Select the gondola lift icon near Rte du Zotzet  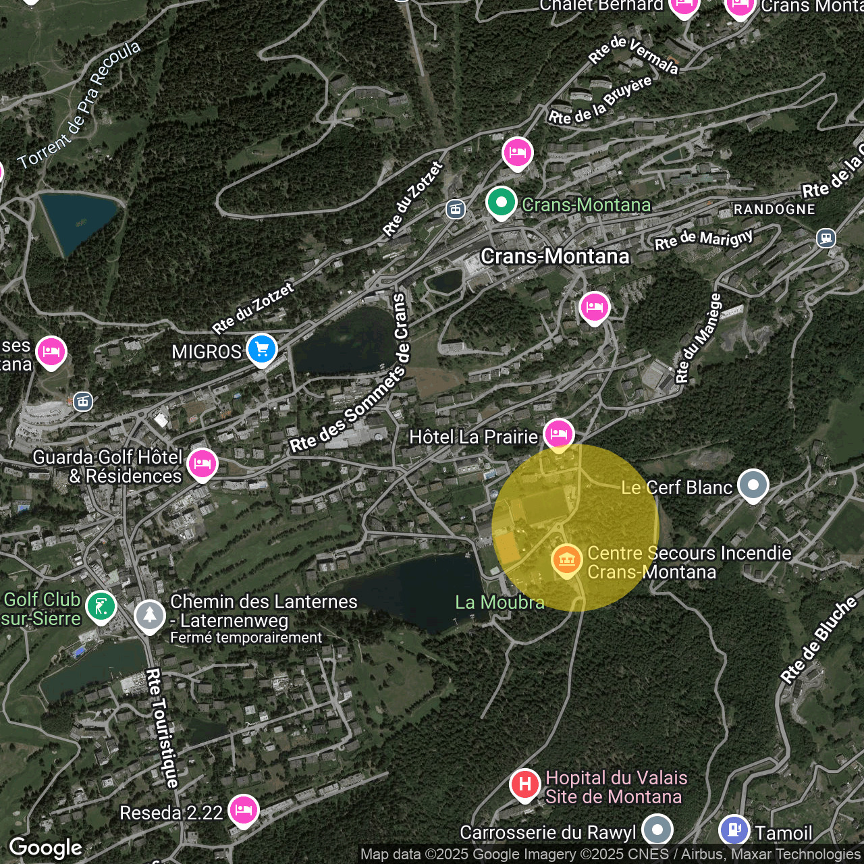pyautogui.click(x=455, y=209)
